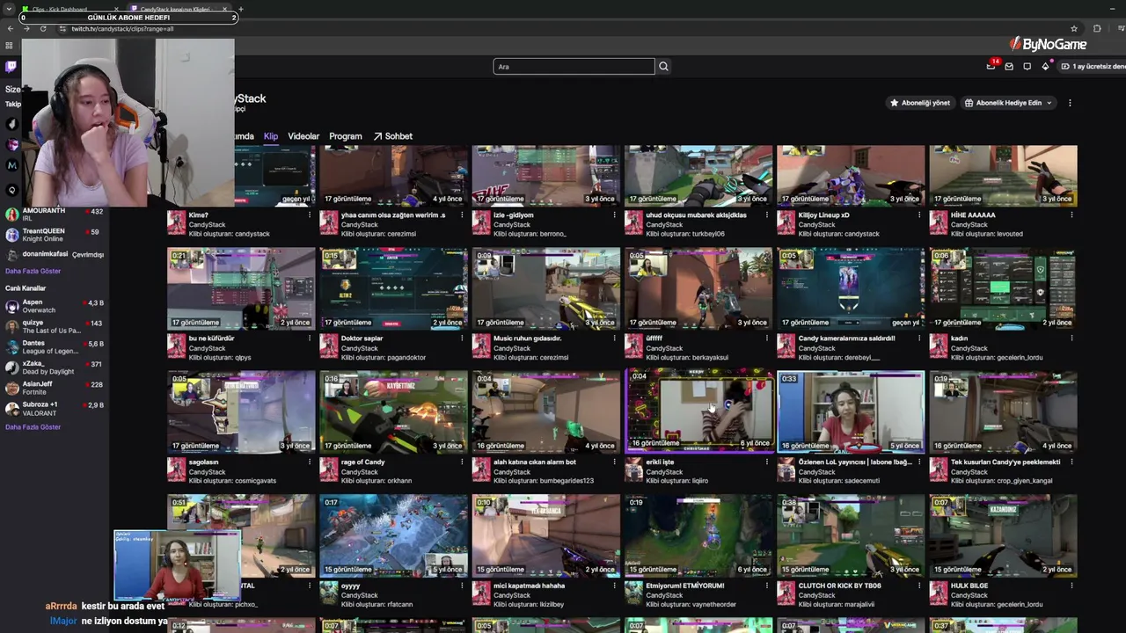Click the Aboneliği yönet button

click(920, 103)
